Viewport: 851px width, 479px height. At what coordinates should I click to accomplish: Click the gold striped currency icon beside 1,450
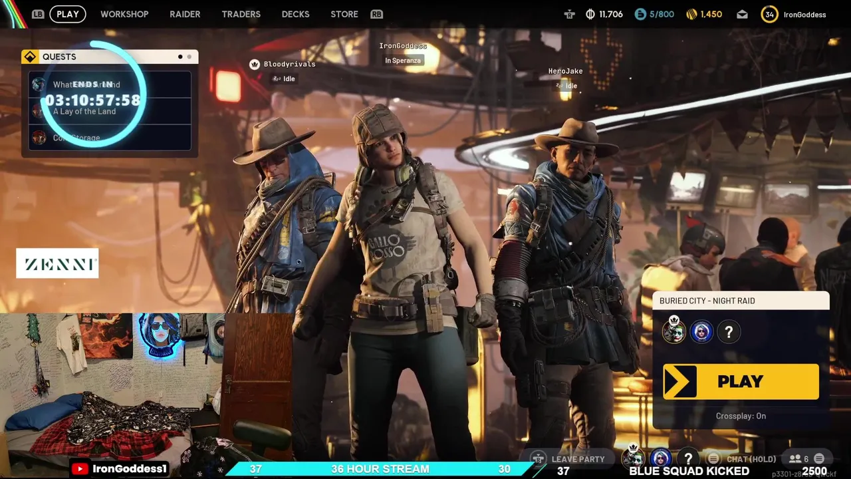click(691, 14)
